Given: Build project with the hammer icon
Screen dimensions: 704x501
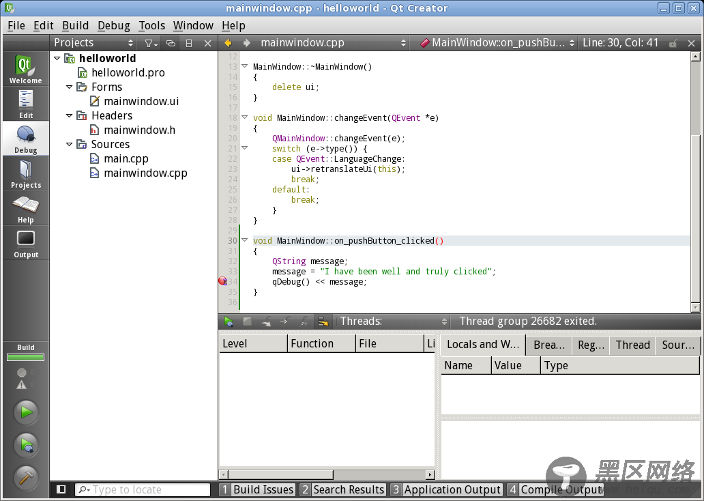Looking at the screenshot, I should pyautogui.click(x=26, y=477).
